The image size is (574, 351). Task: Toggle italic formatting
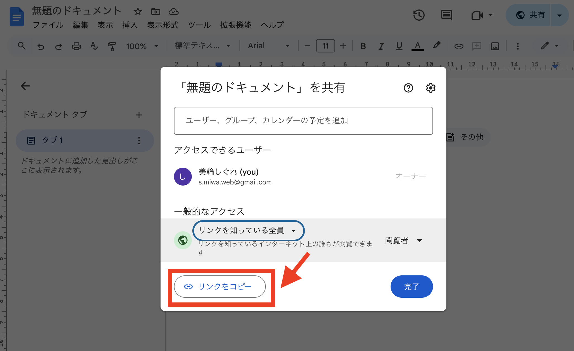(x=381, y=46)
